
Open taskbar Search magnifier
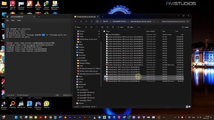coord(21,117)
